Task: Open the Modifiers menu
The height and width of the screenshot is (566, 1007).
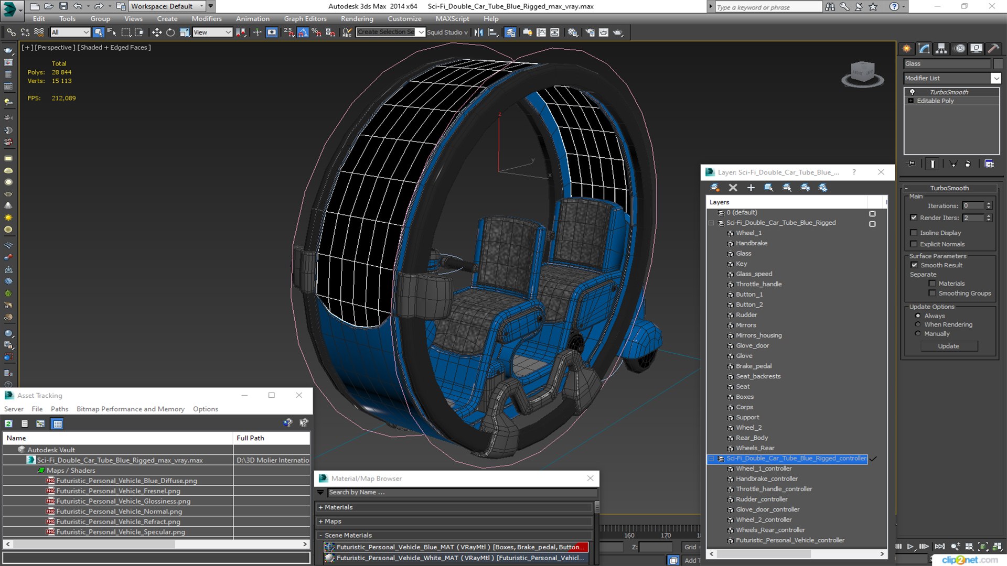Action: click(206, 19)
